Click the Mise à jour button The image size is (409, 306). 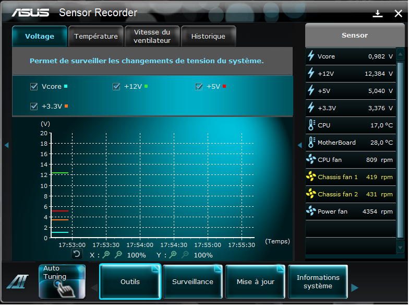click(255, 282)
